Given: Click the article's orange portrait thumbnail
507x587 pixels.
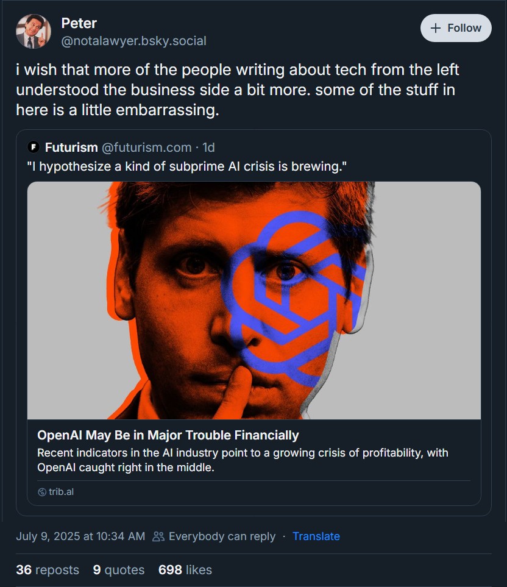Looking at the screenshot, I should coord(253,300).
